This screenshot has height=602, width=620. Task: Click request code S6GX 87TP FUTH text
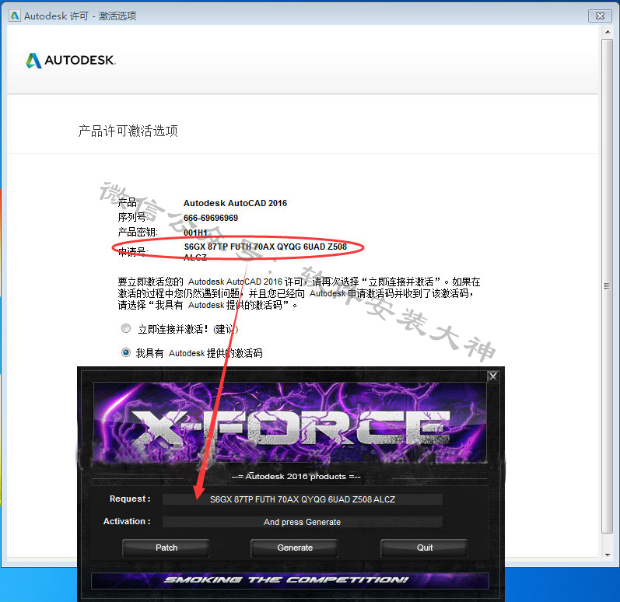265,252
